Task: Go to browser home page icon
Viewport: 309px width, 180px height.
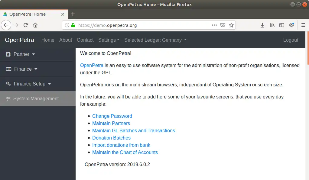Action: 35,25
